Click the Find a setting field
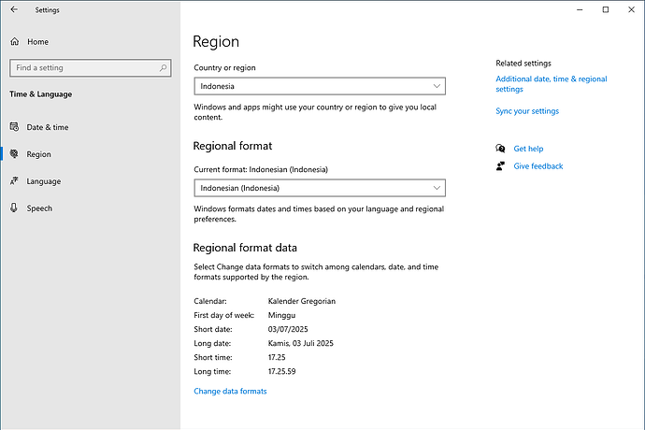645x430 pixels. 91,68
